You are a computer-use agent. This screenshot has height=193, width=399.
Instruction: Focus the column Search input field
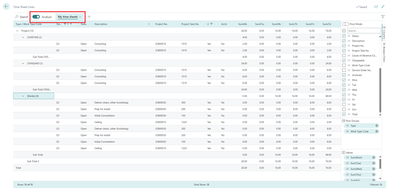(364, 31)
